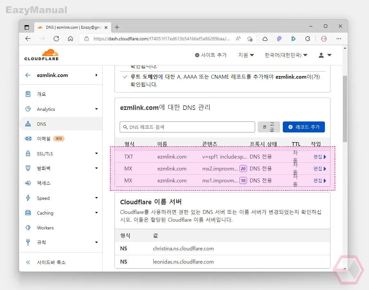The image size is (369, 290).
Task: Click the Workers diamond brackets icon
Action: pyautogui.click(x=28, y=227)
